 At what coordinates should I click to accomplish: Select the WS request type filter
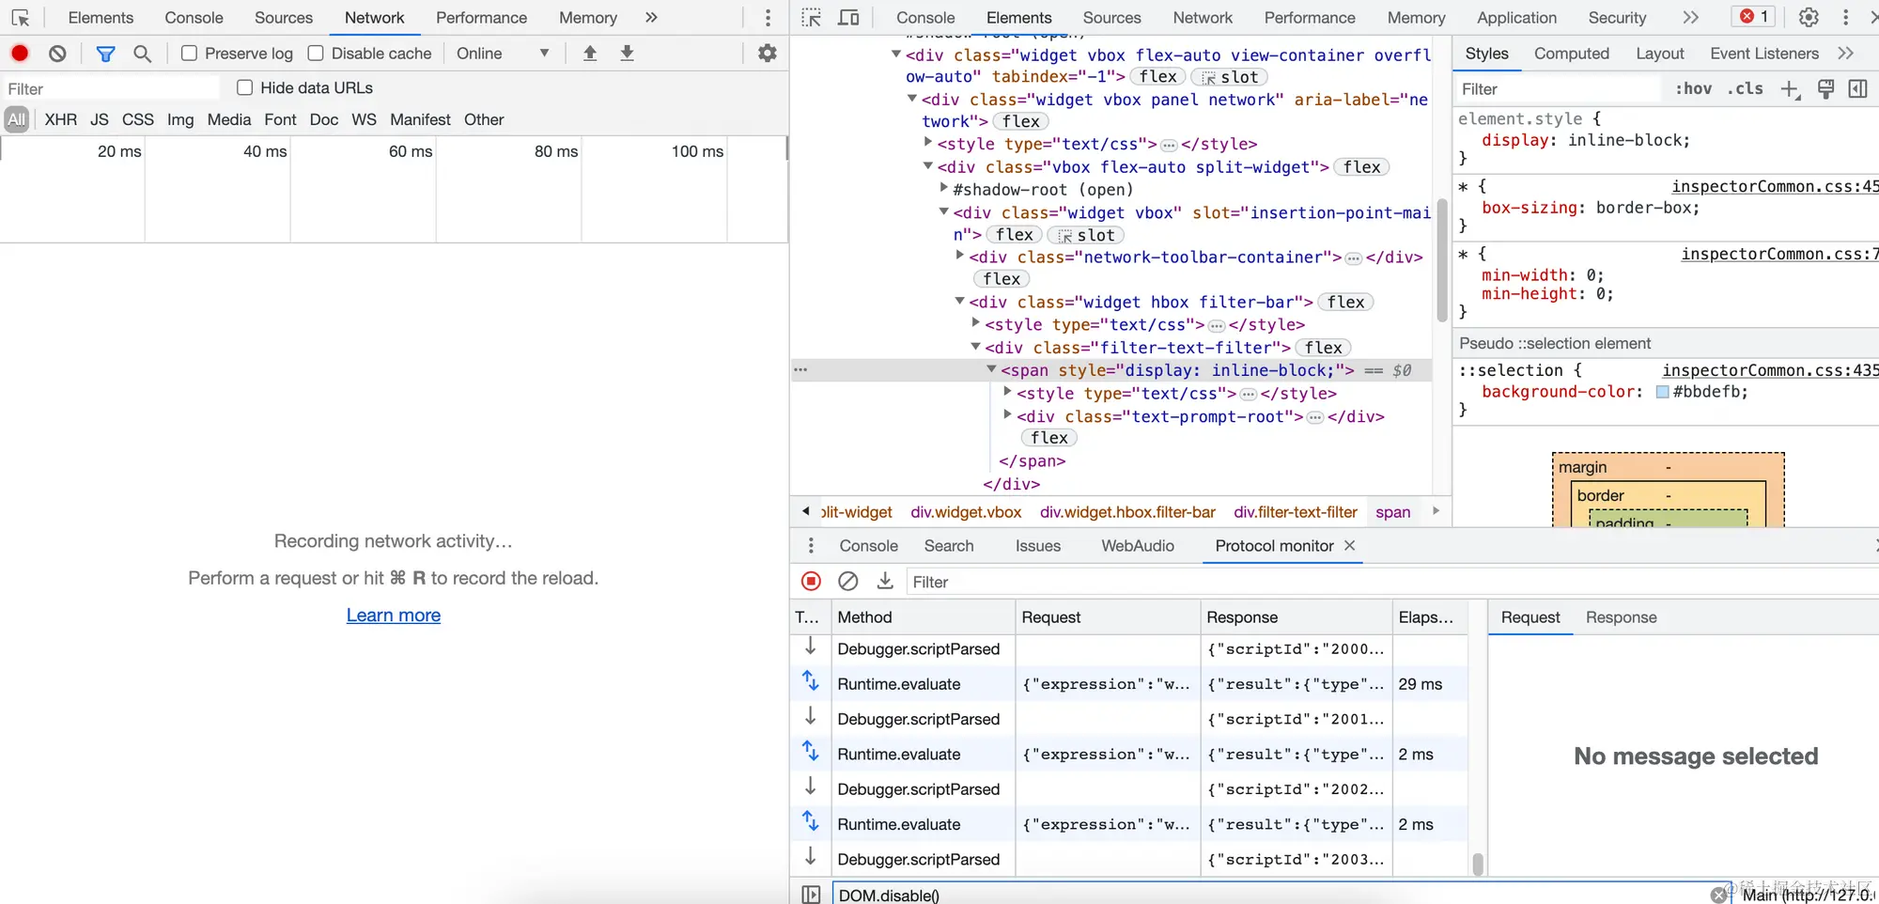click(364, 119)
